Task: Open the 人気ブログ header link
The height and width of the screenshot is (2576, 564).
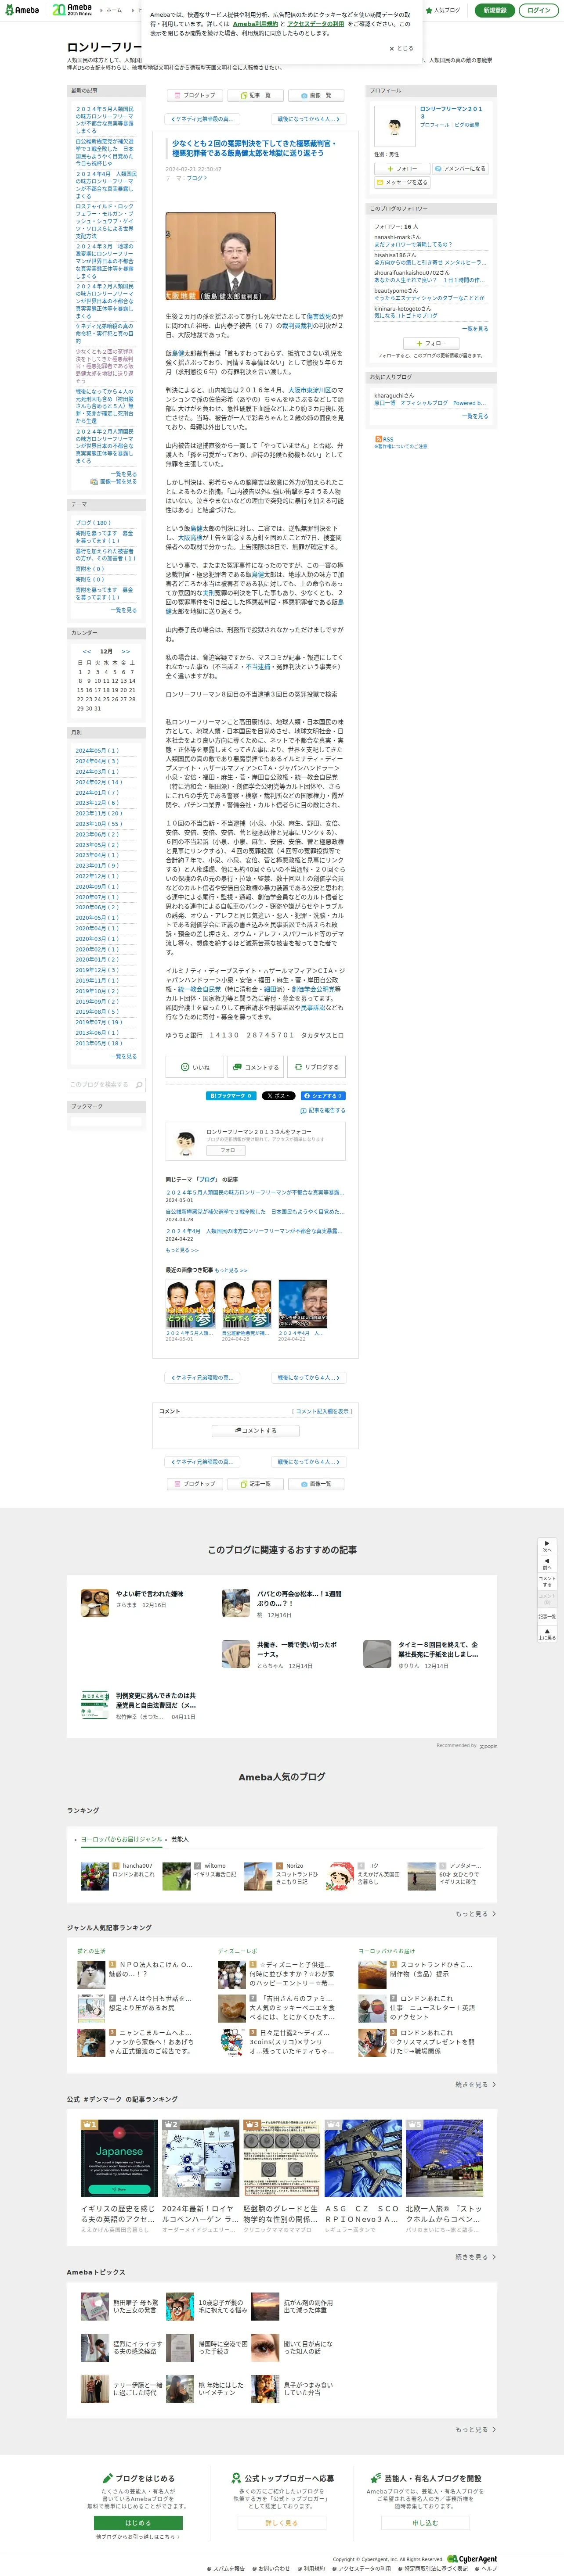Action: pyautogui.click(x=444, y=10)
